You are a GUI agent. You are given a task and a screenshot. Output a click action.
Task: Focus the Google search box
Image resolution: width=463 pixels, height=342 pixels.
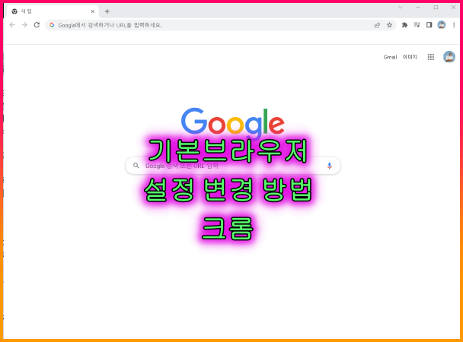pyautogui.click(x=233, y=166)
